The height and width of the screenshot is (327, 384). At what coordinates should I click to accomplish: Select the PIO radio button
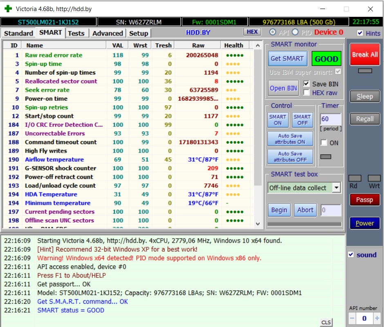tap(296, 32)
